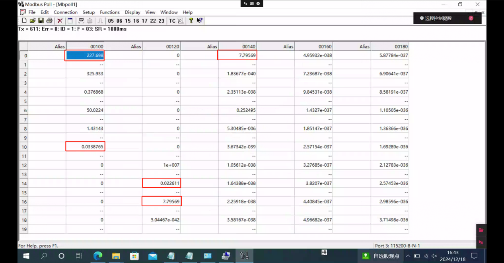This screenshot has width=504, height=263.
Task: Click the cell with value 0.022611
Action: point(162,183)
